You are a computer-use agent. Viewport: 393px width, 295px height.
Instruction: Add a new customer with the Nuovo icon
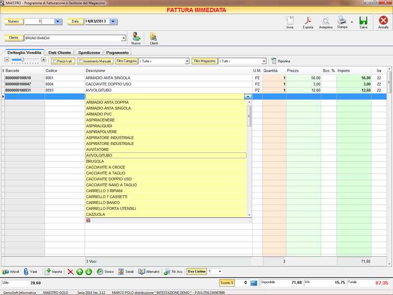tap(136, 36)
